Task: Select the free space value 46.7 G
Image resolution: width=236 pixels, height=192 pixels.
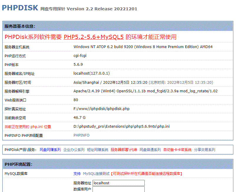Action: (80, 118)
